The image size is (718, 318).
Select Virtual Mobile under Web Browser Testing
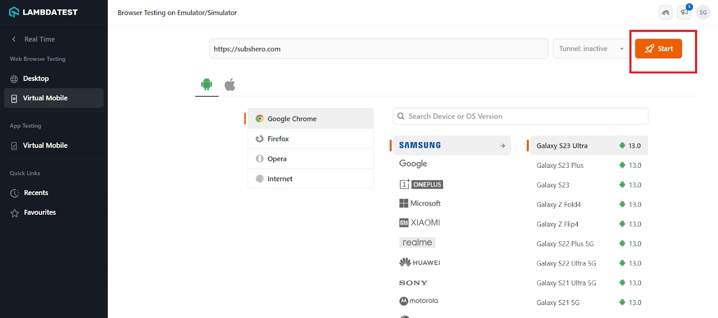(54, 98)
